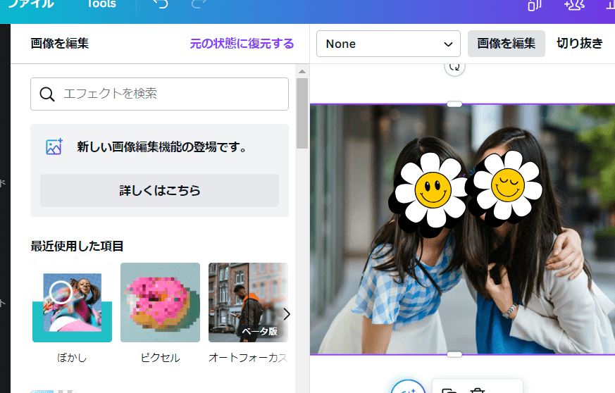Select the ぼかし effect thumbnail
Viewport: 615px width, 393px height.
click(x=72, y=302)
